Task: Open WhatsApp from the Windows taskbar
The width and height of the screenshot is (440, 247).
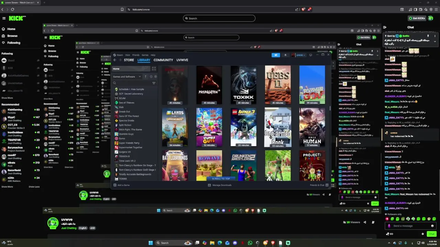Action: click(250, 243)
